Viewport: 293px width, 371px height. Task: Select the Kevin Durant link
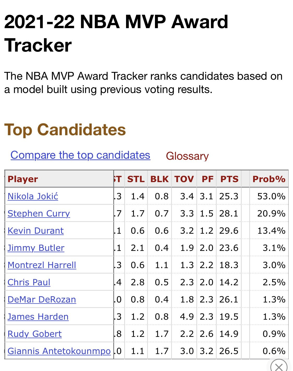click(36, 231)
